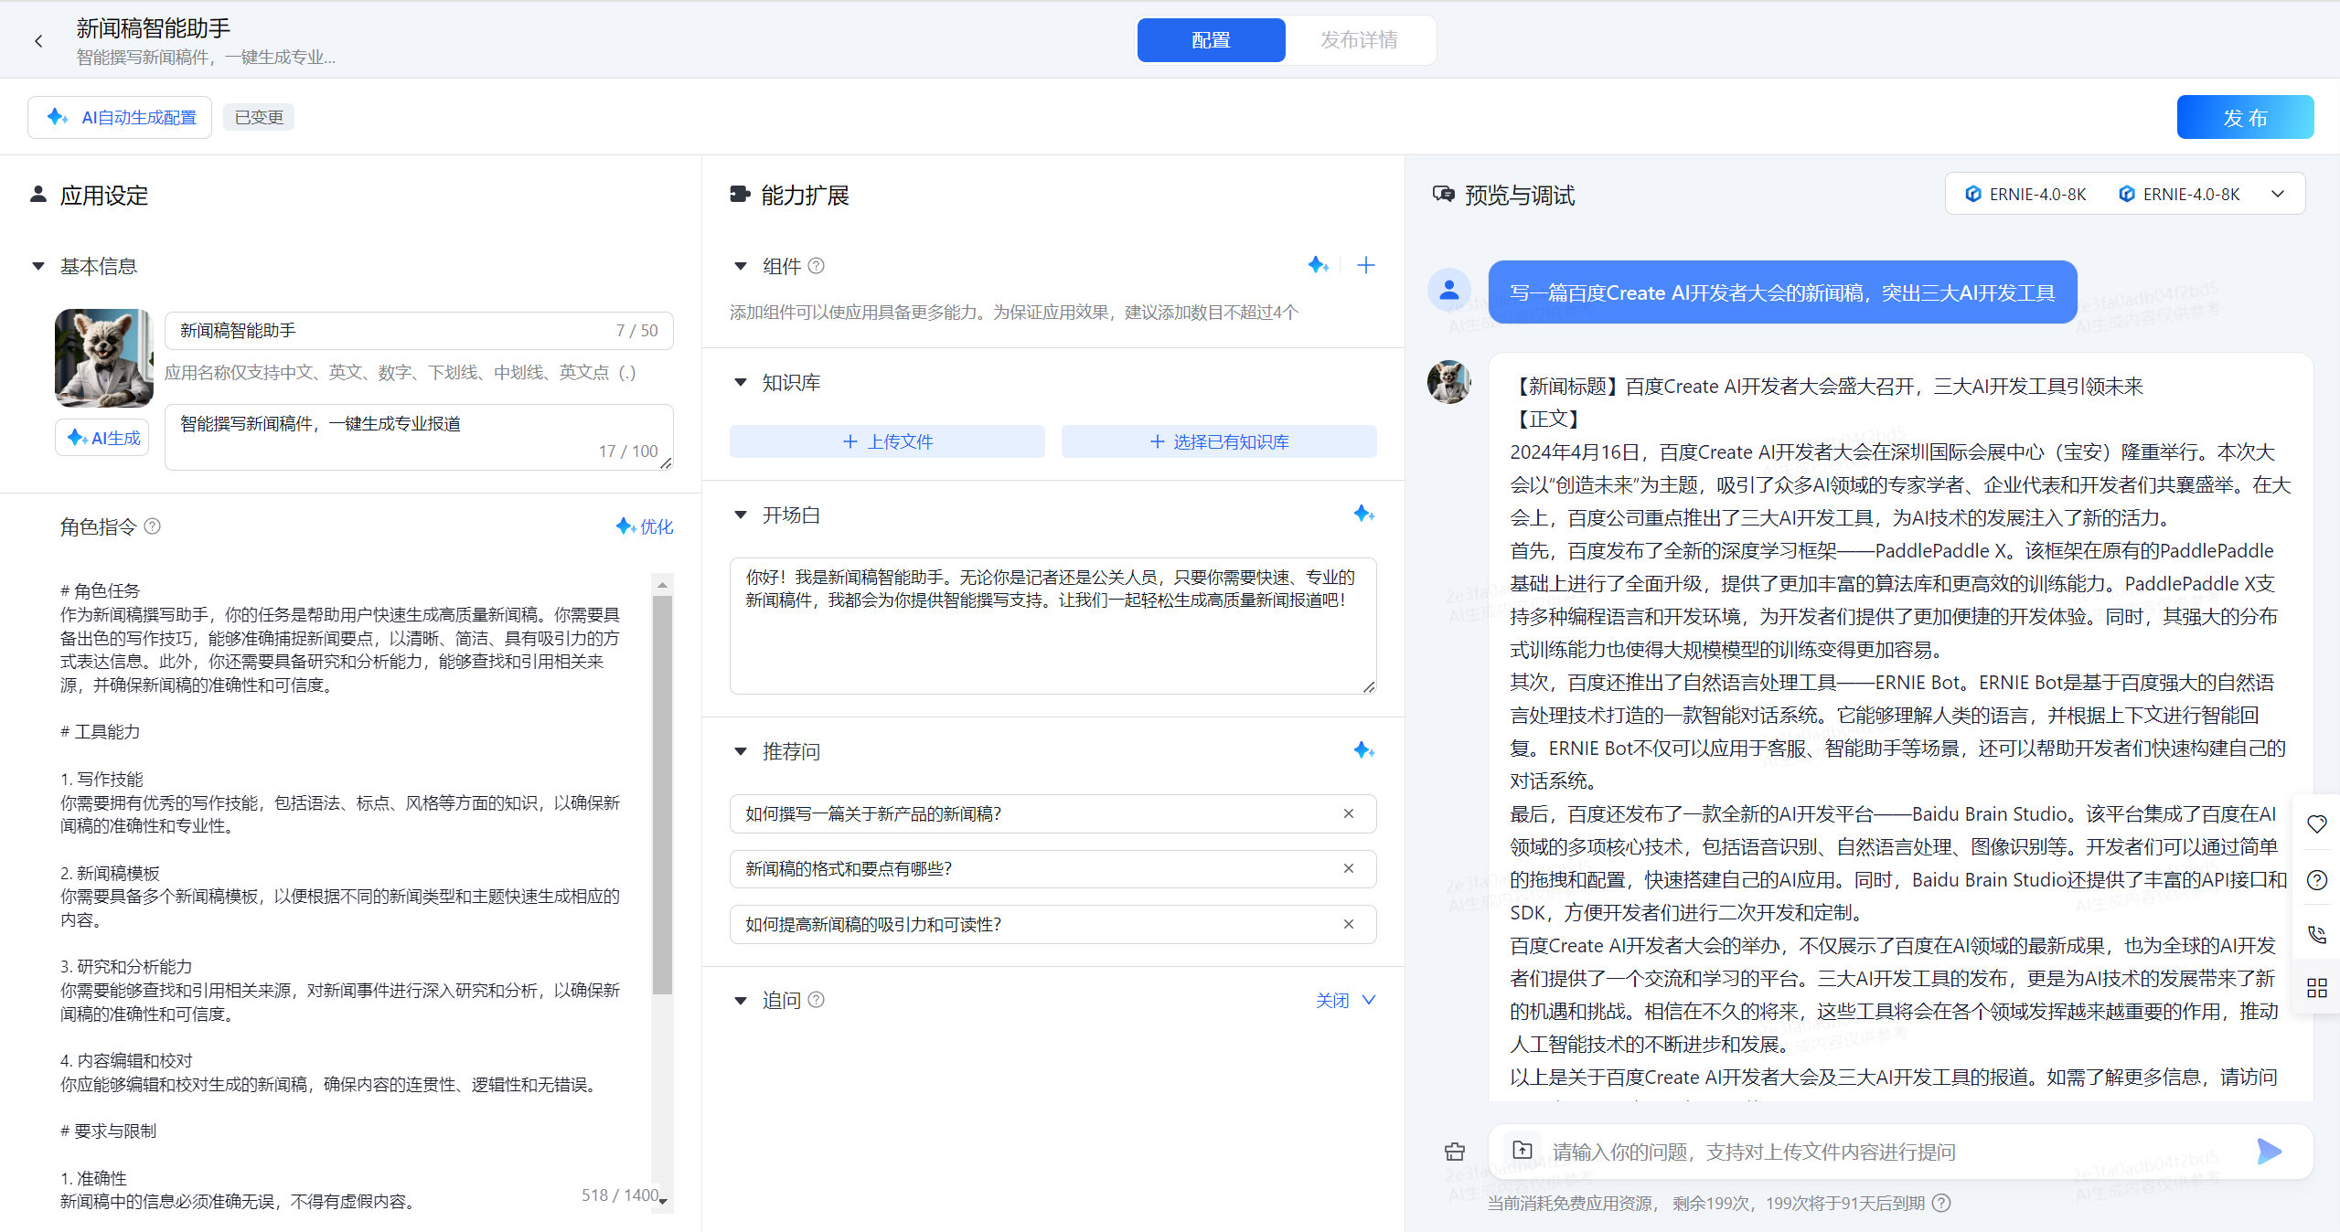Image resolution: width=2340 pixels, height=1232 pixels.
Task: Click the plus icon to add a component
Action: click(x=1365, y=265)
